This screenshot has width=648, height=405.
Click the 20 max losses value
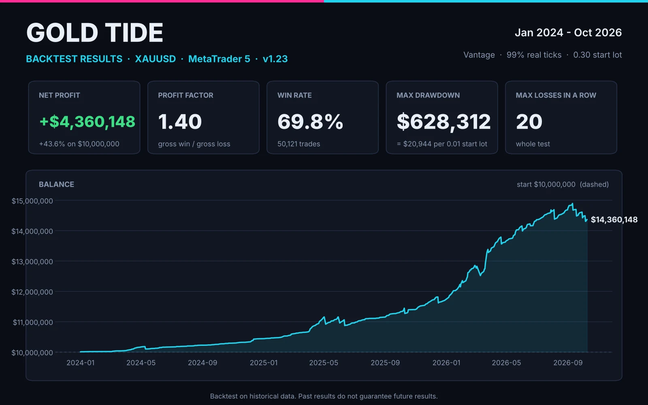529,122
